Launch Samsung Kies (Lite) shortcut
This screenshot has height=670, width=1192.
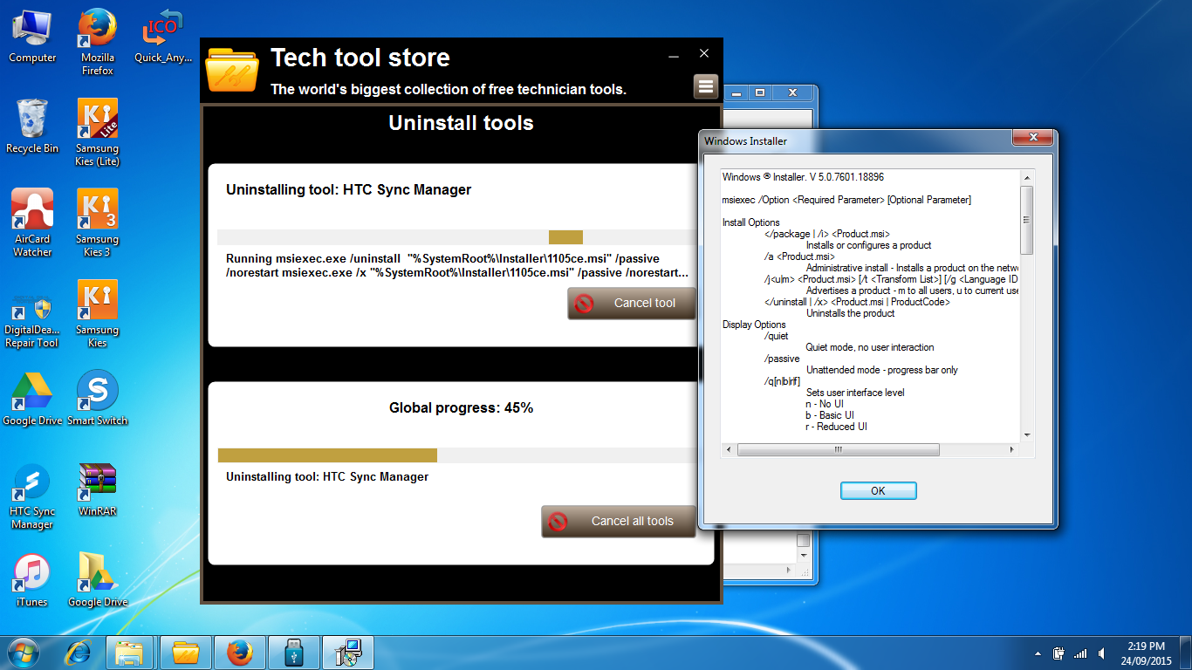point(98,133)
